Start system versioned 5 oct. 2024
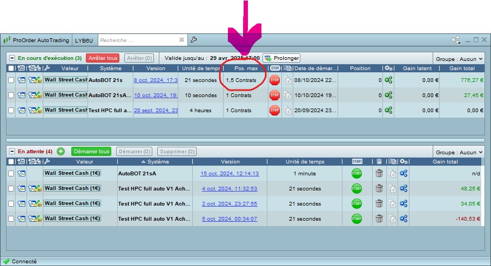This screenshot has height=266, width=491. click(x=357, y=219)
